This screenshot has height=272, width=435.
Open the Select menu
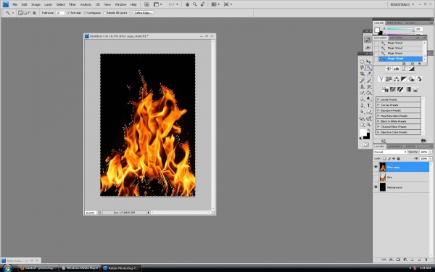point(61,4)
